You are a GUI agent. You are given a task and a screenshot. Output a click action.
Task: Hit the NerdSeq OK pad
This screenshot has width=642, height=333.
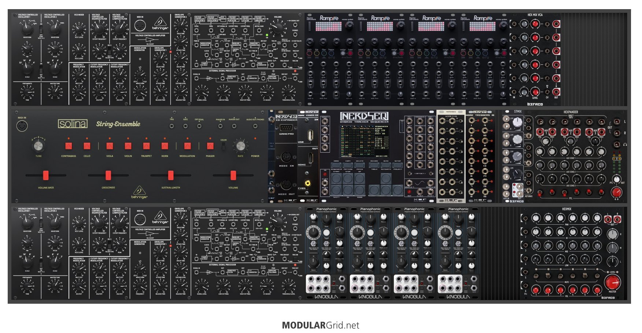pyautogui.click(x=348, y=190)
